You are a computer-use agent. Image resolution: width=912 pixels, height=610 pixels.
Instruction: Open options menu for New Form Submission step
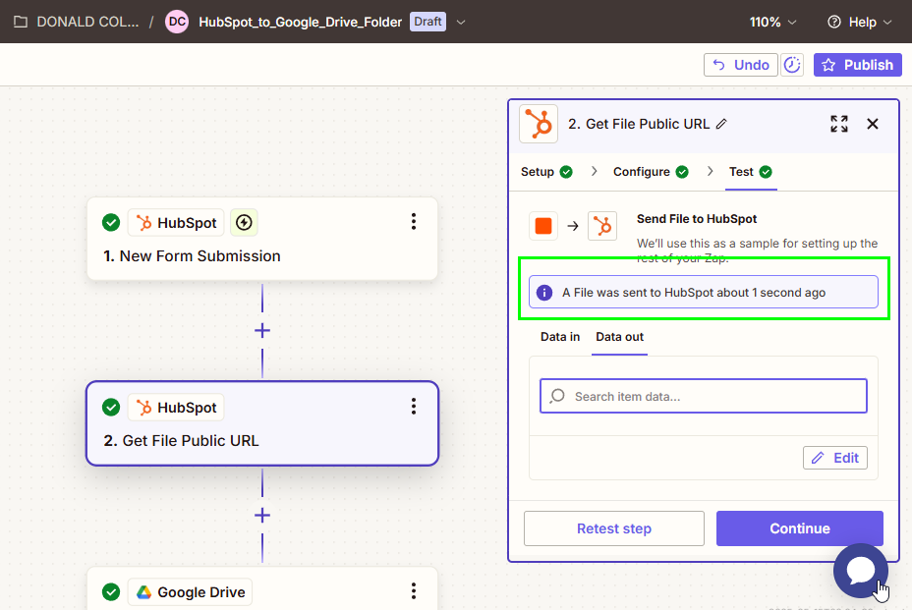coord(414,222)
